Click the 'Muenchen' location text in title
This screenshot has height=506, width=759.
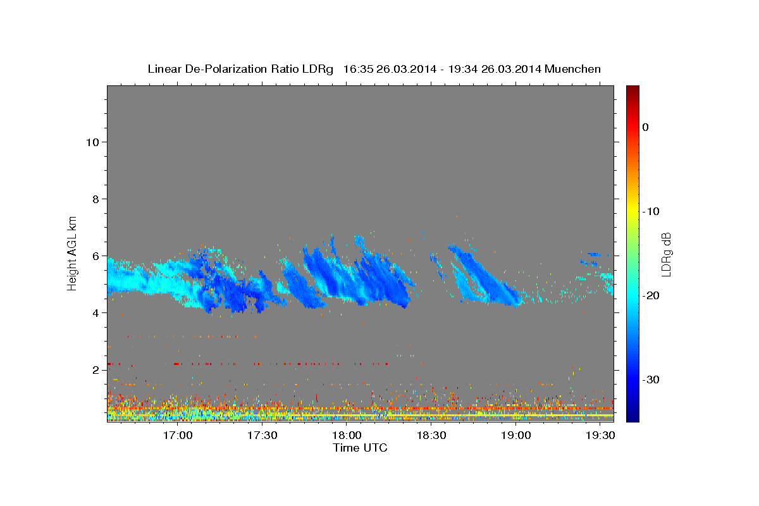(x=573, y=69)
